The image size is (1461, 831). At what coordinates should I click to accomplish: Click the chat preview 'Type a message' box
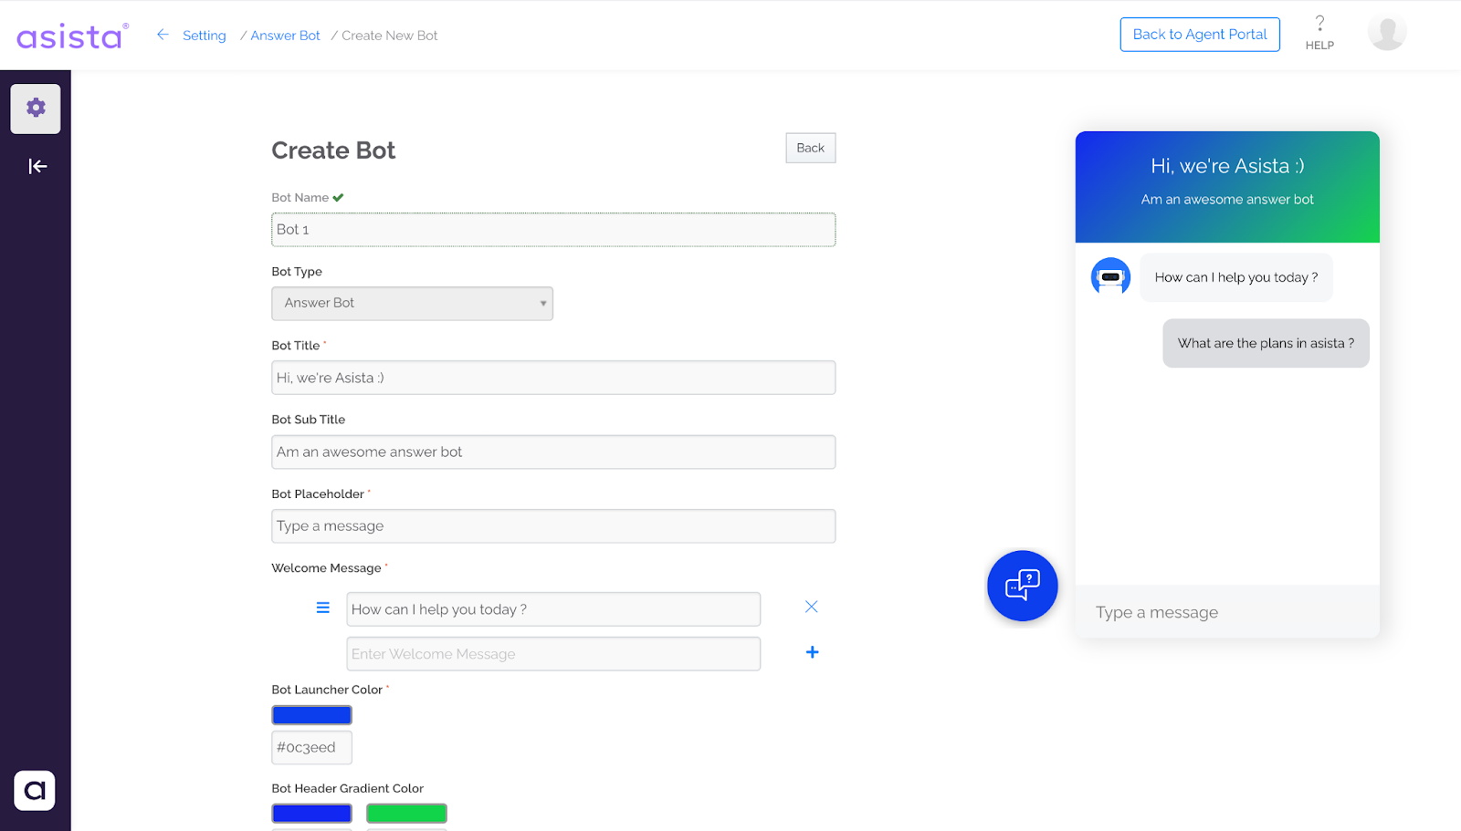tap(1227, 612)
